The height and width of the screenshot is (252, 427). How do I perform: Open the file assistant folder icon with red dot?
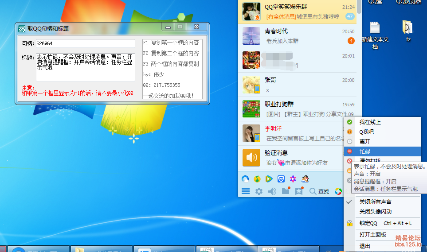click(286, 191)
